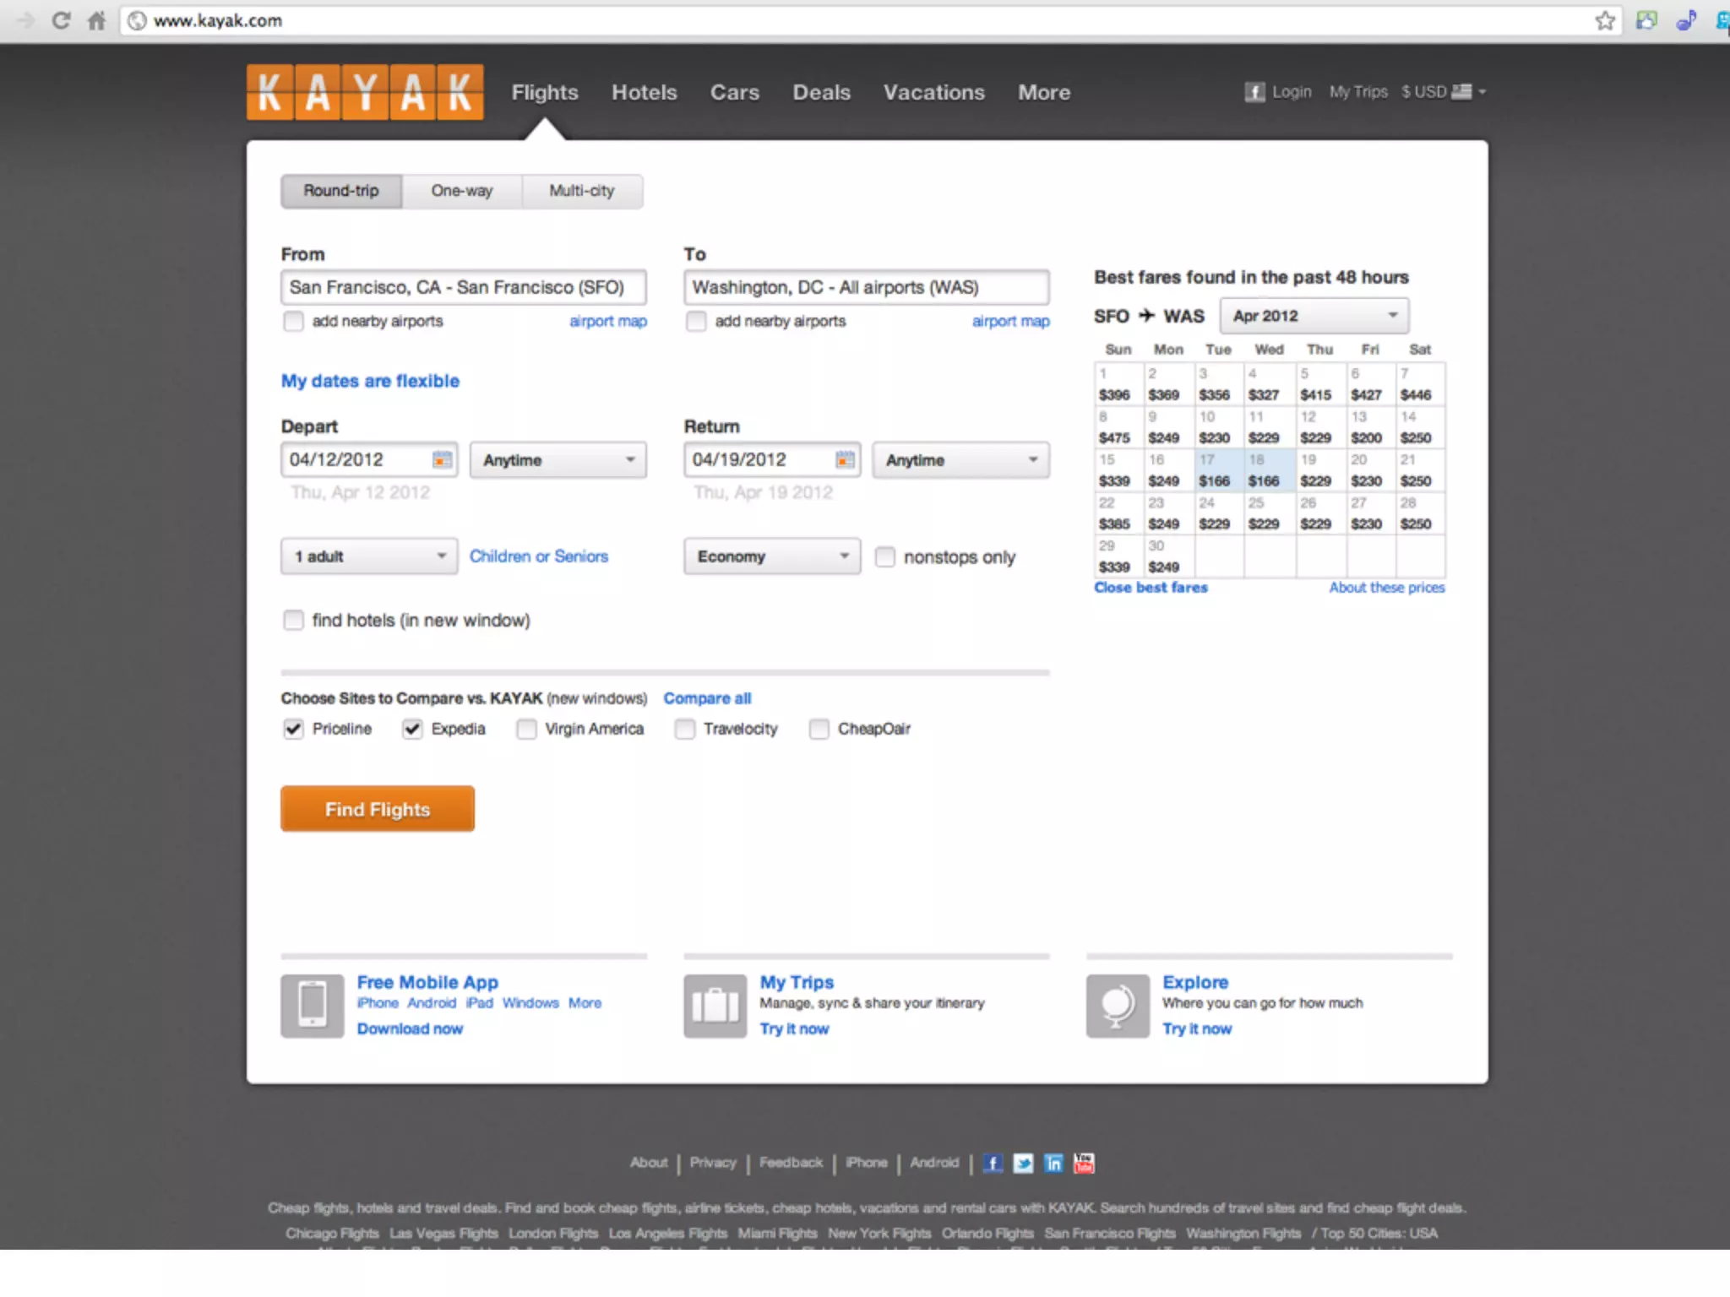Click the browser home icon
This screenshot has width=1730, height=1297.
[96, 20]
